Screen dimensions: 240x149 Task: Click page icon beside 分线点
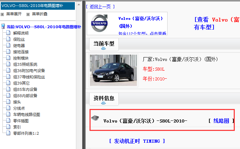click(x=8, y=108)
